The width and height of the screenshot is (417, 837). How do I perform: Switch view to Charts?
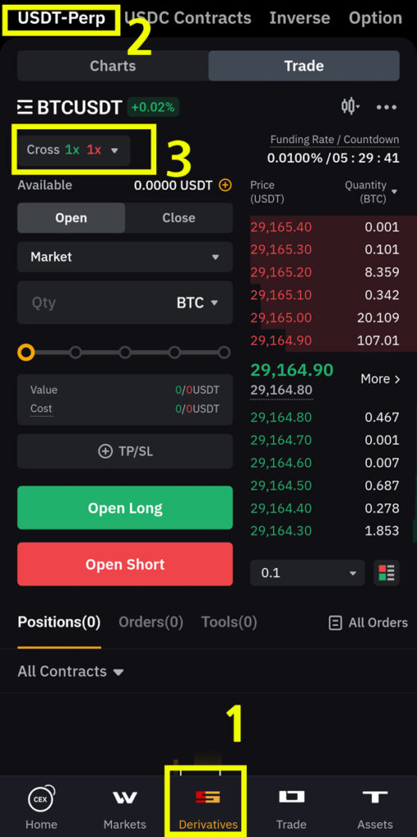(x=113, y=65)
